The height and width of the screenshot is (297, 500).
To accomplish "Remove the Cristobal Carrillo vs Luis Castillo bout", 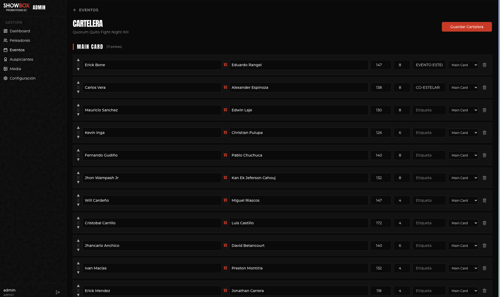I will 484,223.
